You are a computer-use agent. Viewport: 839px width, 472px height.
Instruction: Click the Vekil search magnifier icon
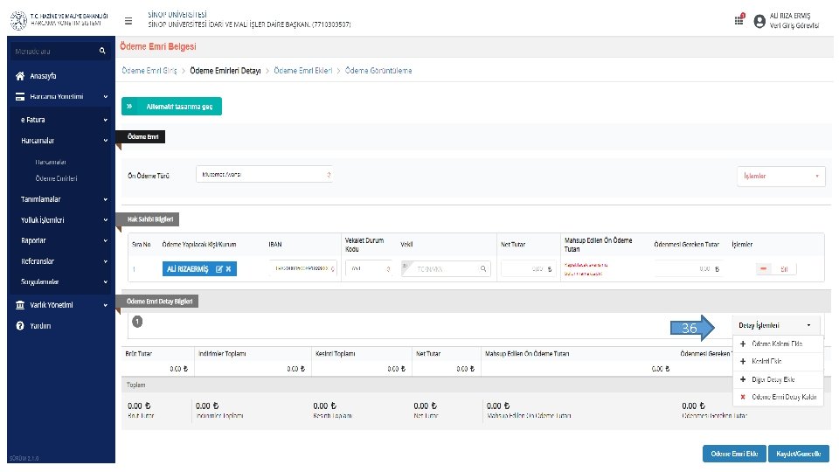point(483,269)
